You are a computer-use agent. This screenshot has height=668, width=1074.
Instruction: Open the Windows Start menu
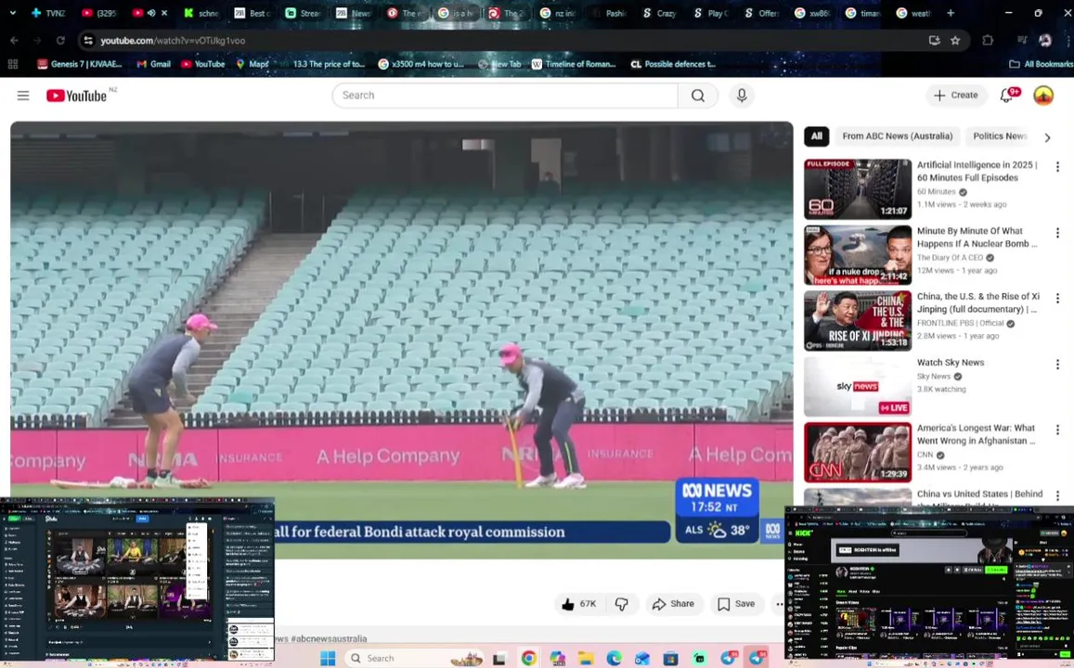pyautogui.click(x=328, y=658)
